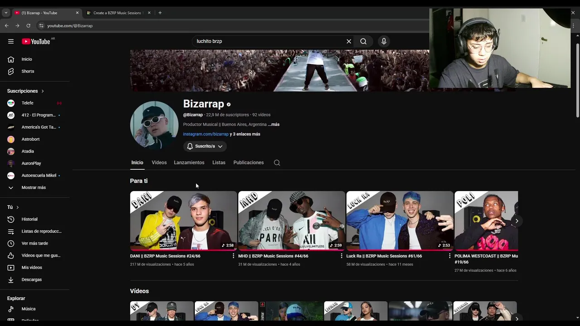Open options menu for MHD session video
The width and height of the screenshot is (580, 326).
tap(342, 256)
